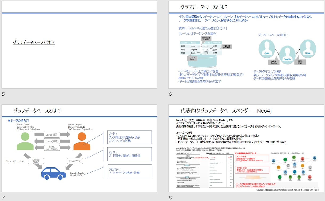Click the graph network image on slide 8

coord(294,168)
